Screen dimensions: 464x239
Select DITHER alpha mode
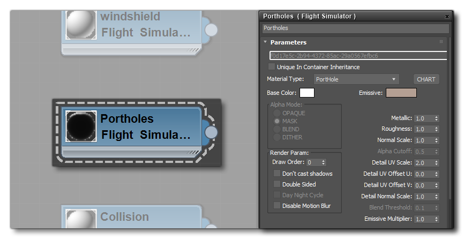[x=277, y=137]
